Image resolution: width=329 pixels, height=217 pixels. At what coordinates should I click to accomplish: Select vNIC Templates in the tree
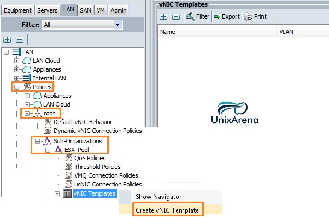[95, 193]
